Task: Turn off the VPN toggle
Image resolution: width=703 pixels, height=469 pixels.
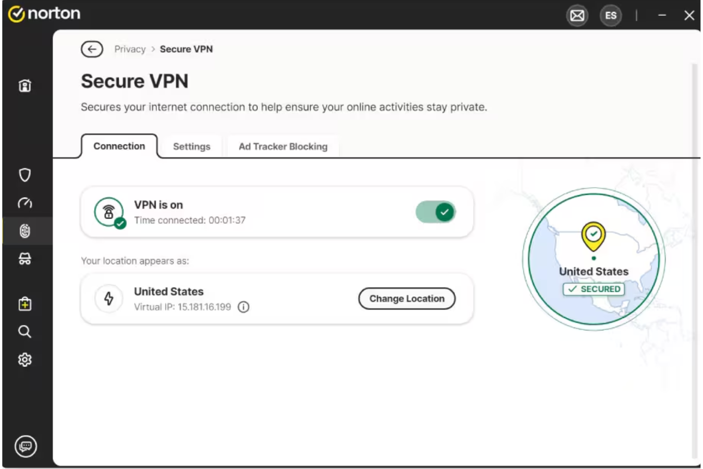Action: click(435, 212)
